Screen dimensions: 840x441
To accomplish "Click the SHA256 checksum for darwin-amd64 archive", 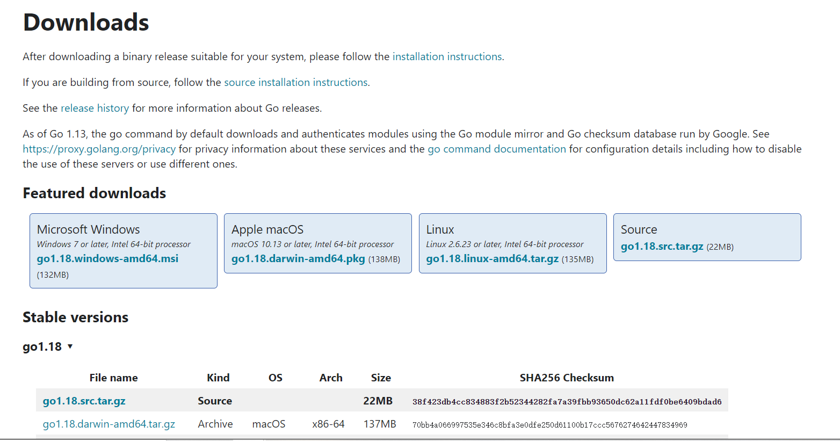I will tap(549, 425).
